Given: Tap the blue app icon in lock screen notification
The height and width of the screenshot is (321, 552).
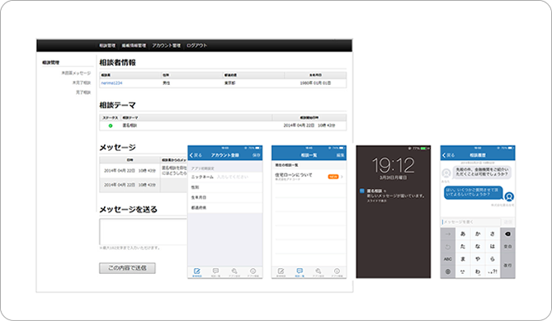Looking at the screenshot, I should pos(361,191).
